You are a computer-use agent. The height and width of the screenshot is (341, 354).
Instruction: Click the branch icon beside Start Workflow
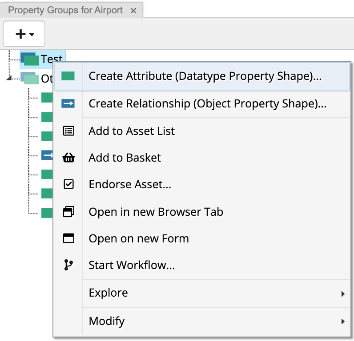(x=68, y=265)
